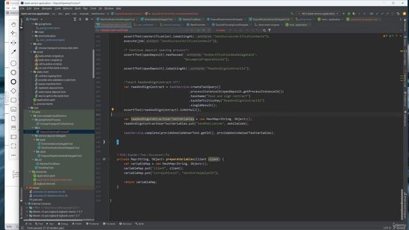Click the round orange avatar icon
The image size is (409, 230).
(x=405, y=13)
